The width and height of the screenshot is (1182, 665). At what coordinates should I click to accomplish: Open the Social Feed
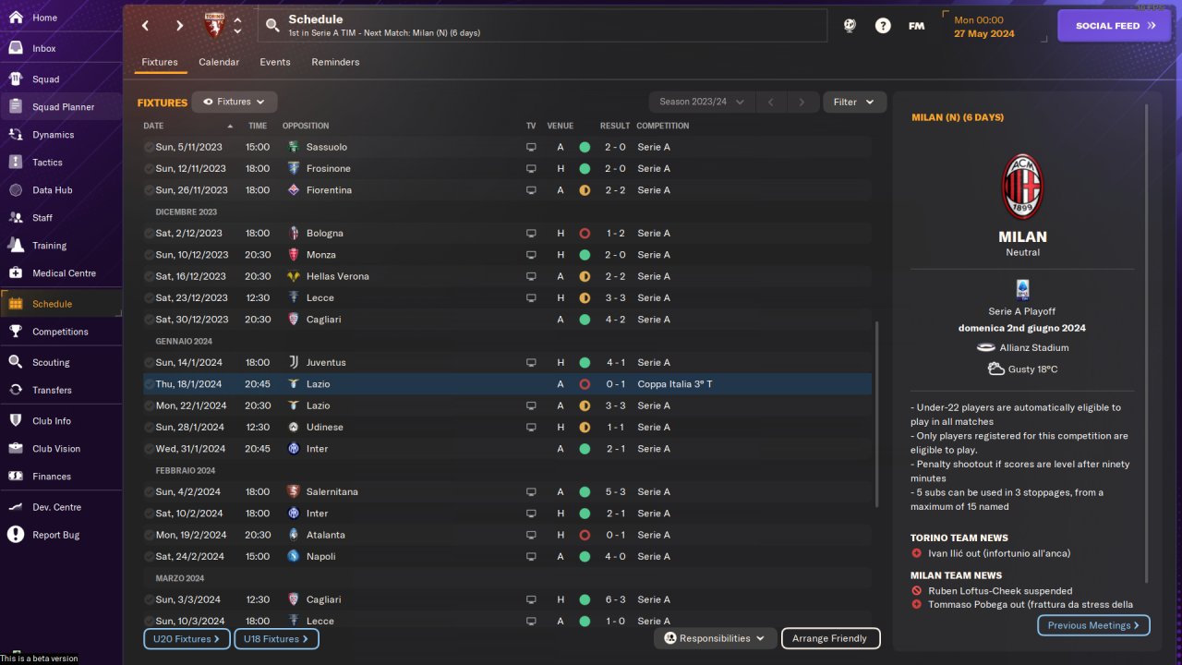[x=1115, y=26]
